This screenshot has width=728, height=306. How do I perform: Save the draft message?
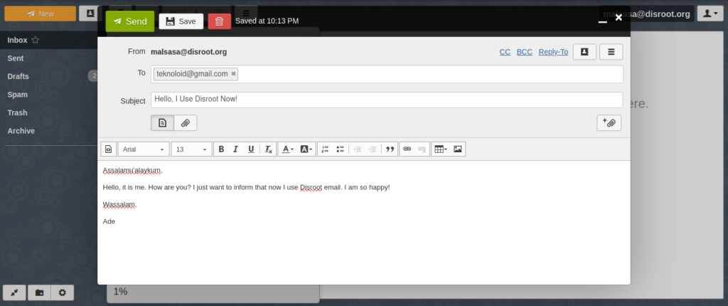(181, 21)
